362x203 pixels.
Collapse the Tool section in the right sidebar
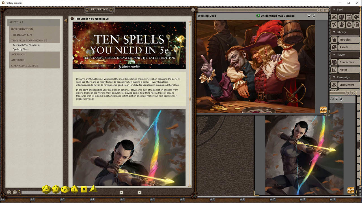[x=334, y=9]
